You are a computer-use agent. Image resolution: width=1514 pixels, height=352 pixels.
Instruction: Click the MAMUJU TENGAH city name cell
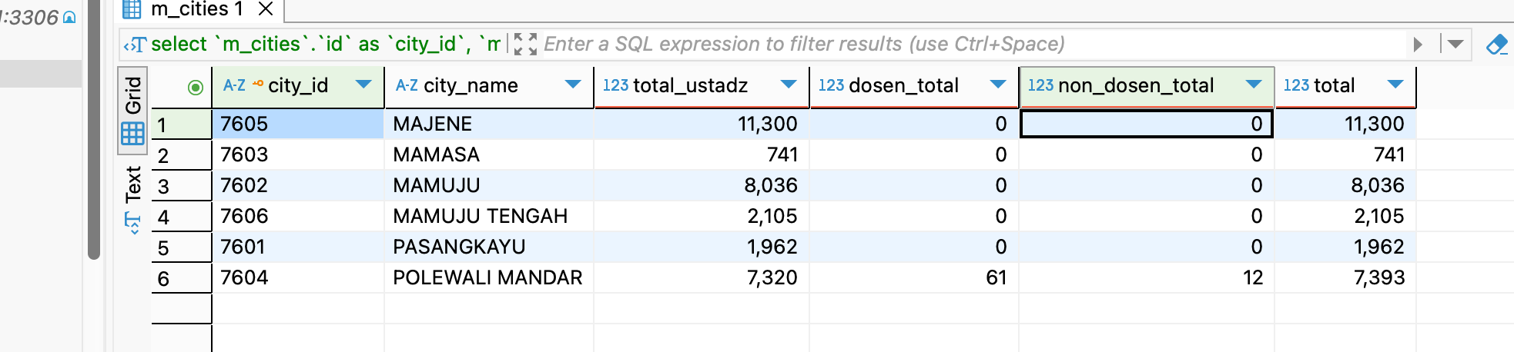pos(481,216)
